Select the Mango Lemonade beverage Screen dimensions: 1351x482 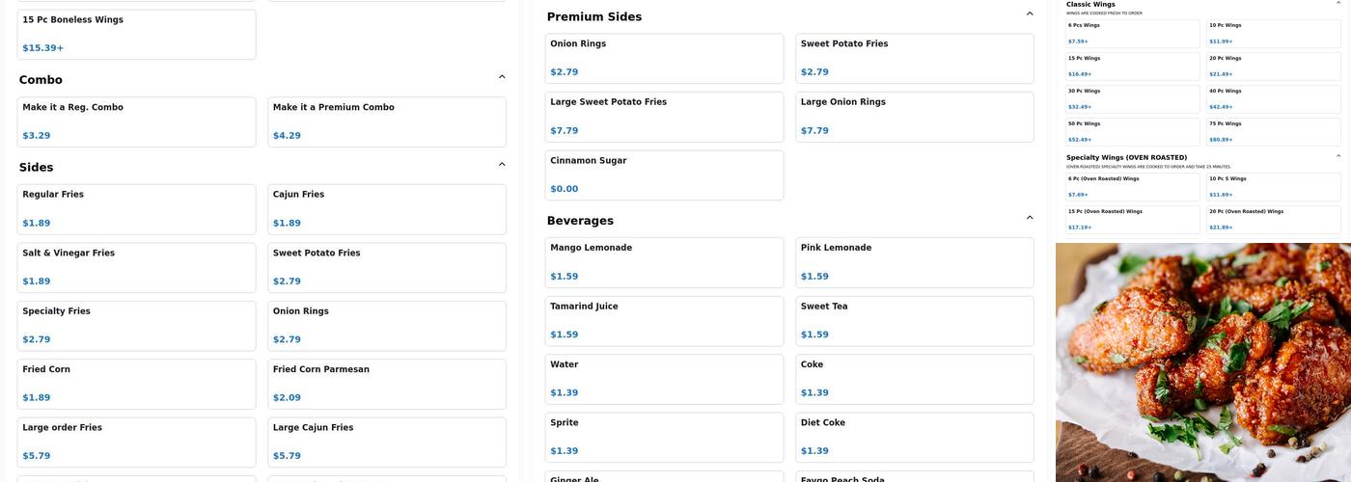click(x=664, y=262)
